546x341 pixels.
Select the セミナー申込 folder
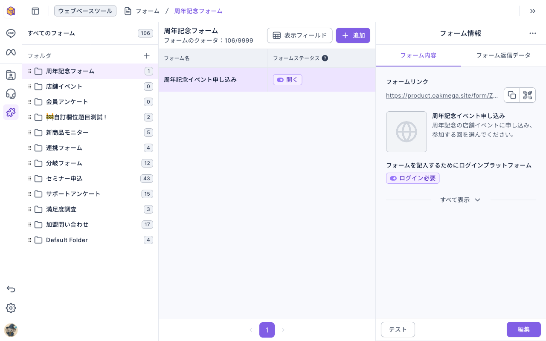tap(90, 179)
